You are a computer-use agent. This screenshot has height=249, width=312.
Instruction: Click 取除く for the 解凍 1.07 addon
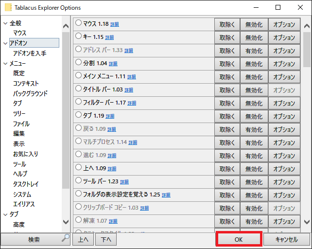click(x=227, y=222)
